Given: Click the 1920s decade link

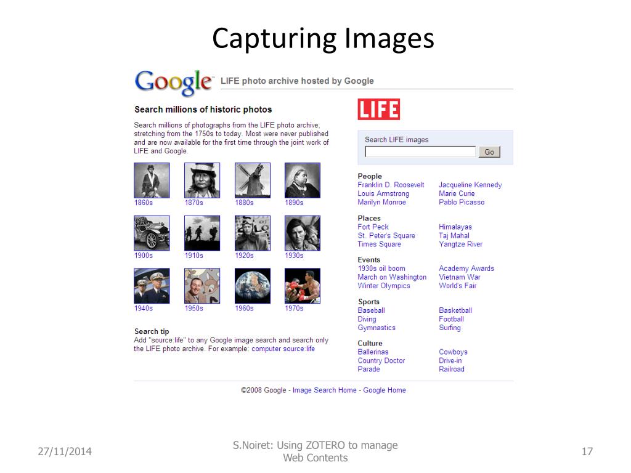Looking at the screenshot, I should tap(244, 256).
